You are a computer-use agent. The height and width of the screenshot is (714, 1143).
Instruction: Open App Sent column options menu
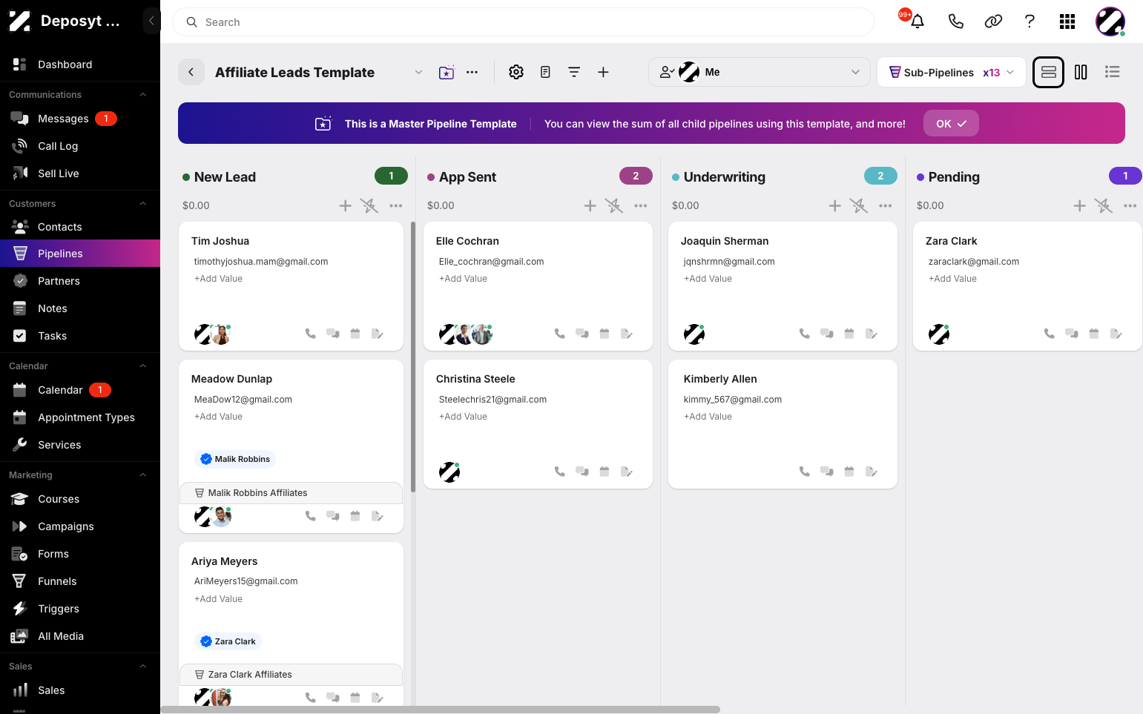tap(641, 205)
